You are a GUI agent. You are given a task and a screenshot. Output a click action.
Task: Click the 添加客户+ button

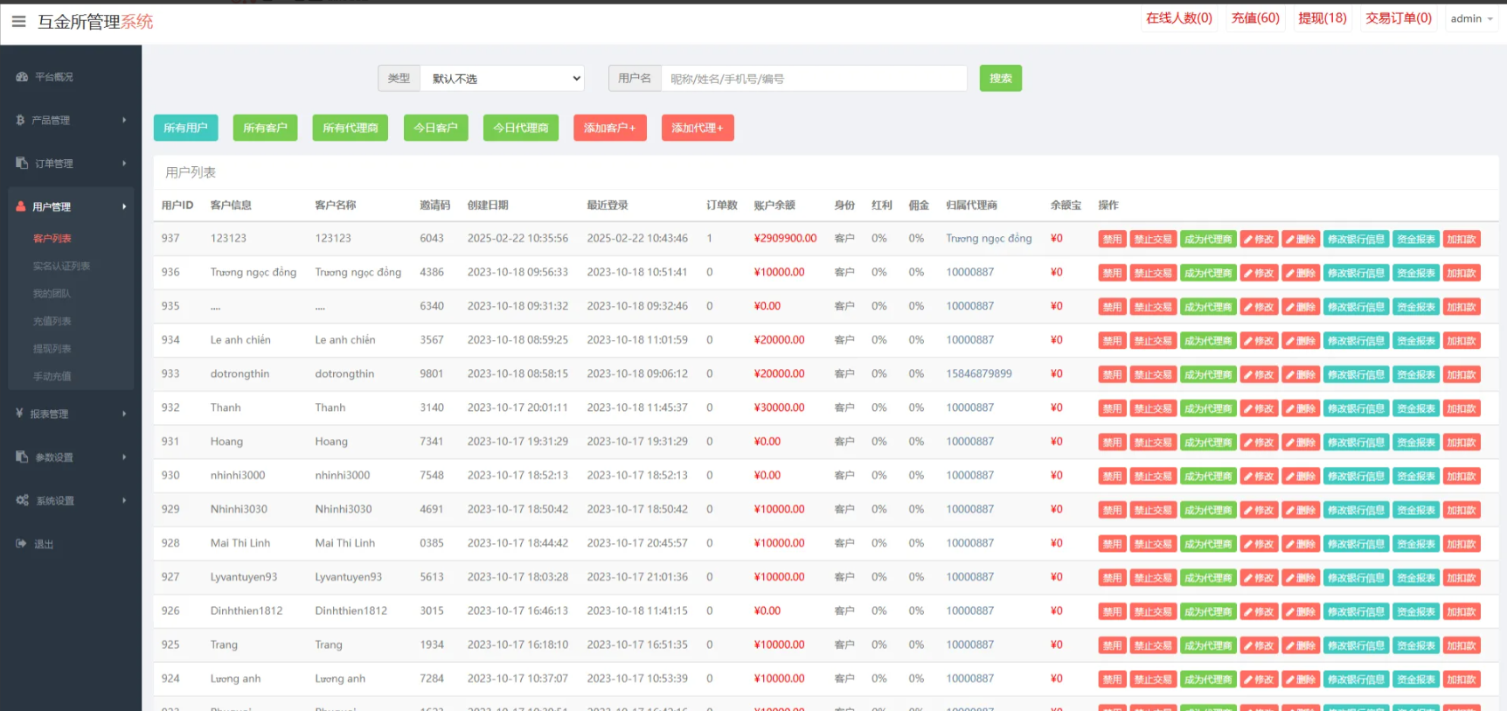tap(609, 128)
